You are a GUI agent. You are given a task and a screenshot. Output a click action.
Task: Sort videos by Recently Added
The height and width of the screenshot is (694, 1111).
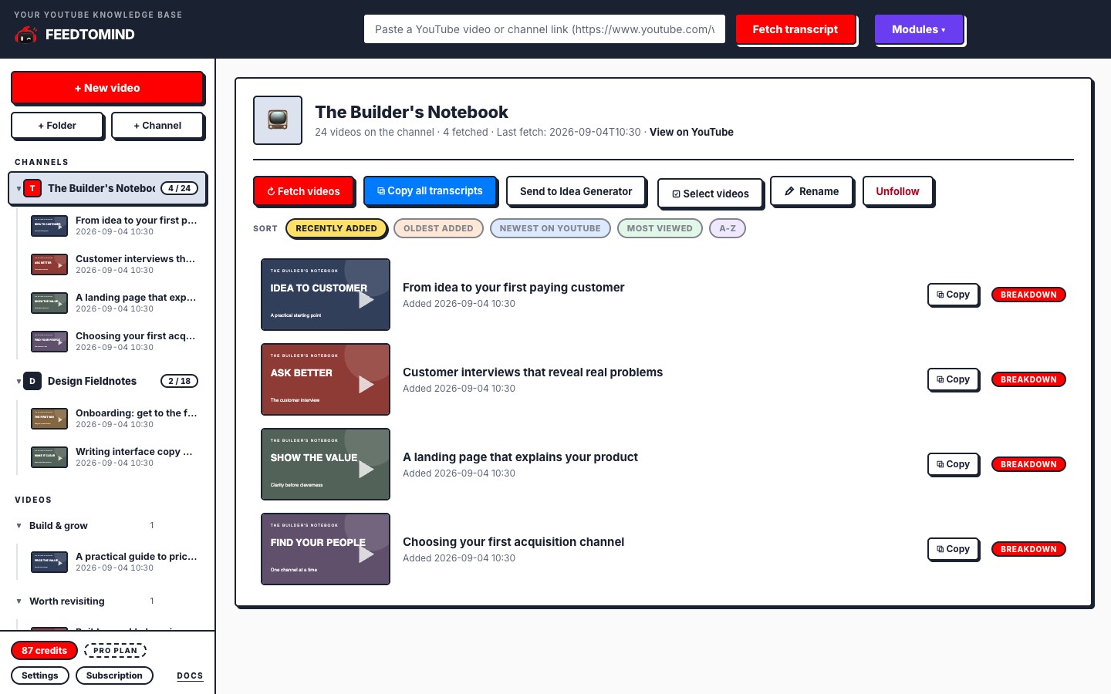tap(336, 228)
